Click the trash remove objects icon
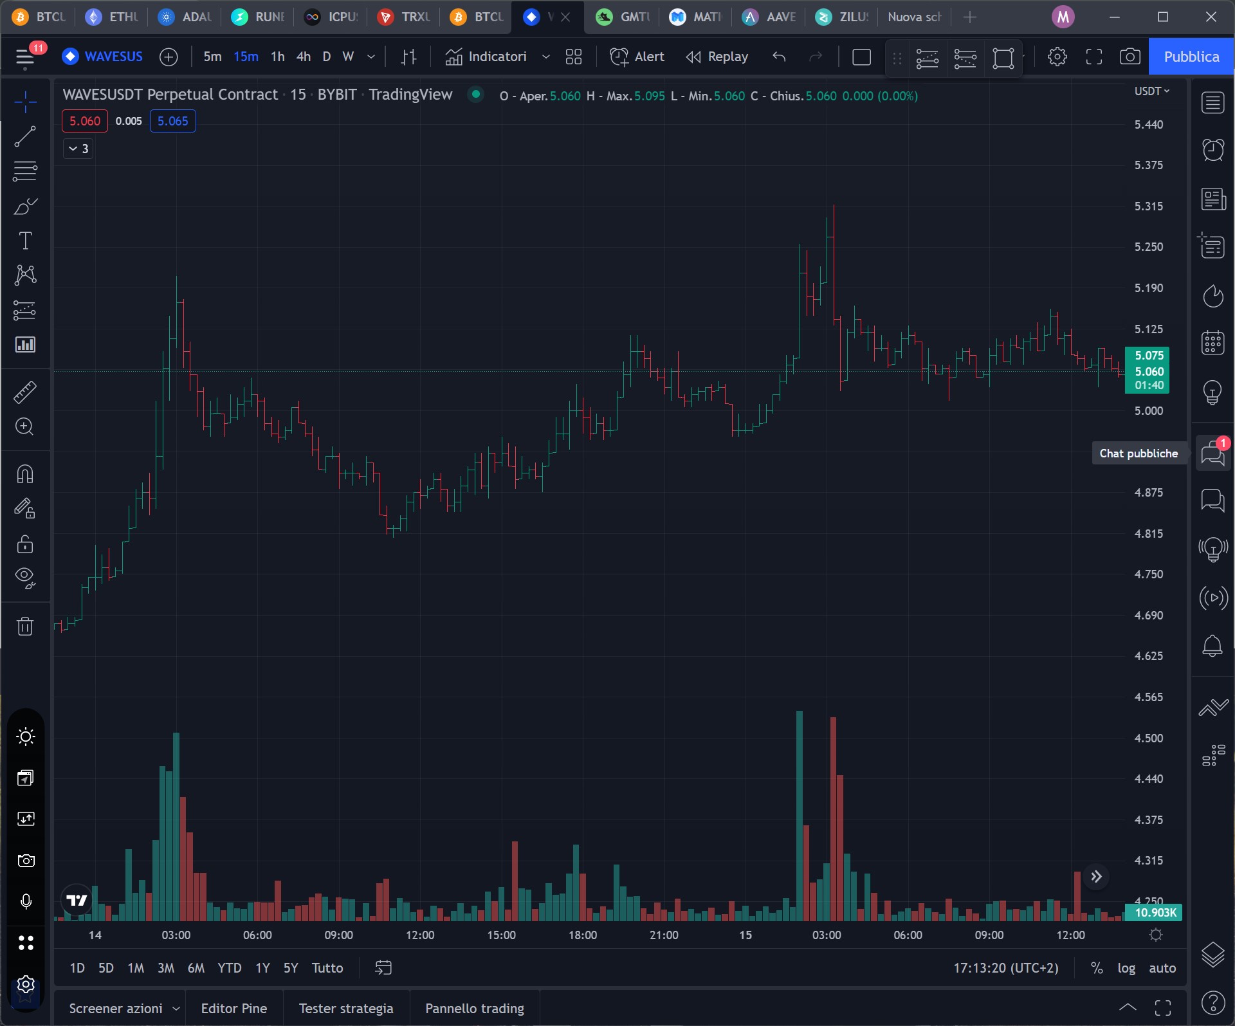 pos(25,626)
